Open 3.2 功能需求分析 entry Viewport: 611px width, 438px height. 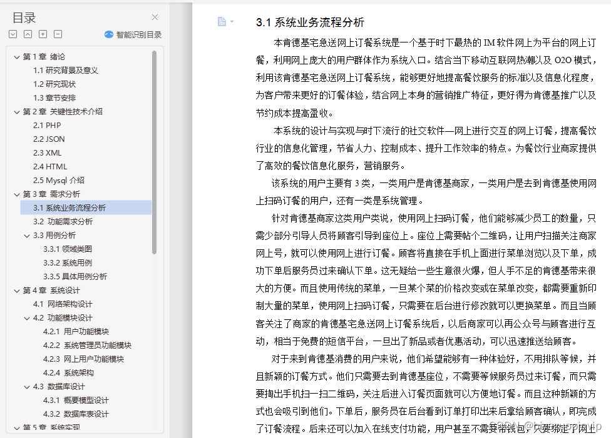point(63,221)
